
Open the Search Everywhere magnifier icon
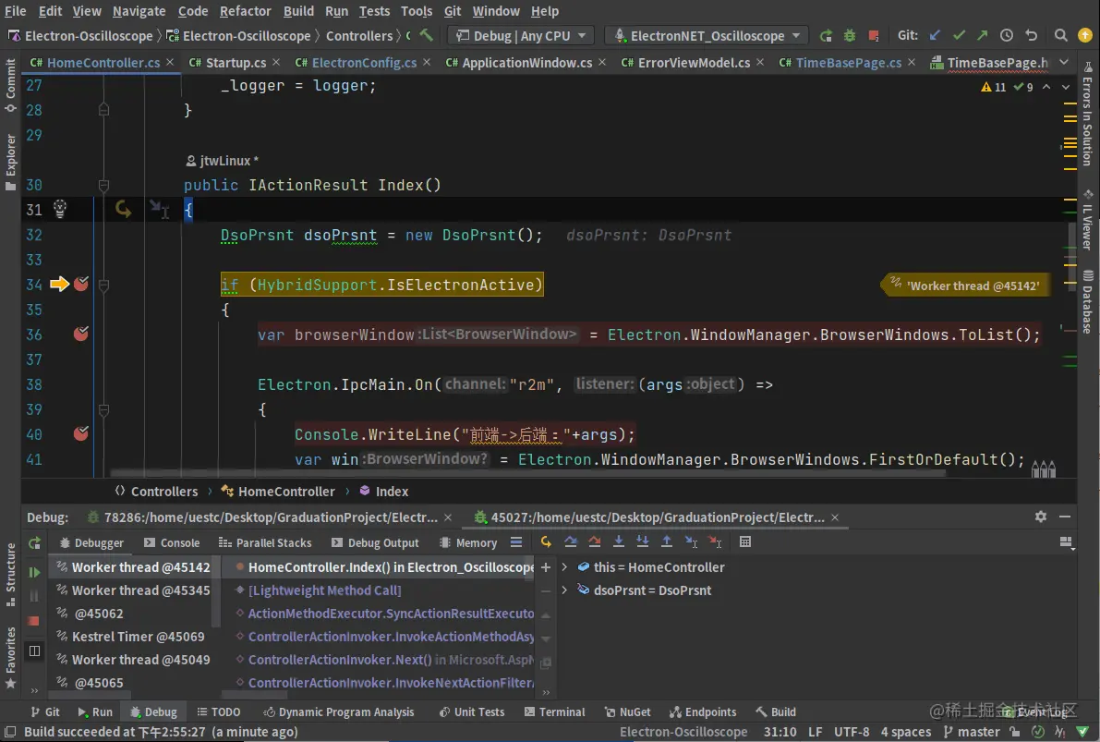(x=1060, y=34)
